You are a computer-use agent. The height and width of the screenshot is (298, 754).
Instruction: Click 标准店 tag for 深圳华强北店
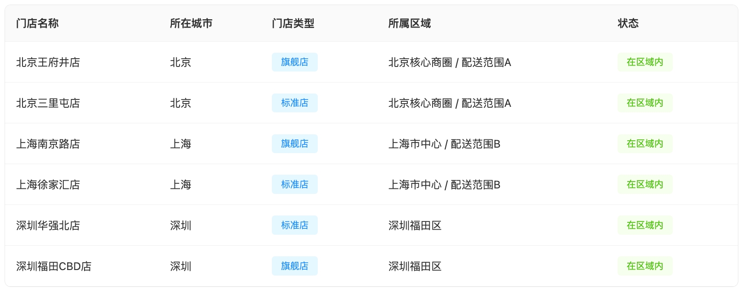[x=294, y=226]
